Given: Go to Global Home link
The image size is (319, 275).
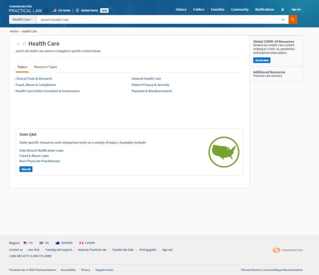Looking at the screenshot, I should 89,10.
